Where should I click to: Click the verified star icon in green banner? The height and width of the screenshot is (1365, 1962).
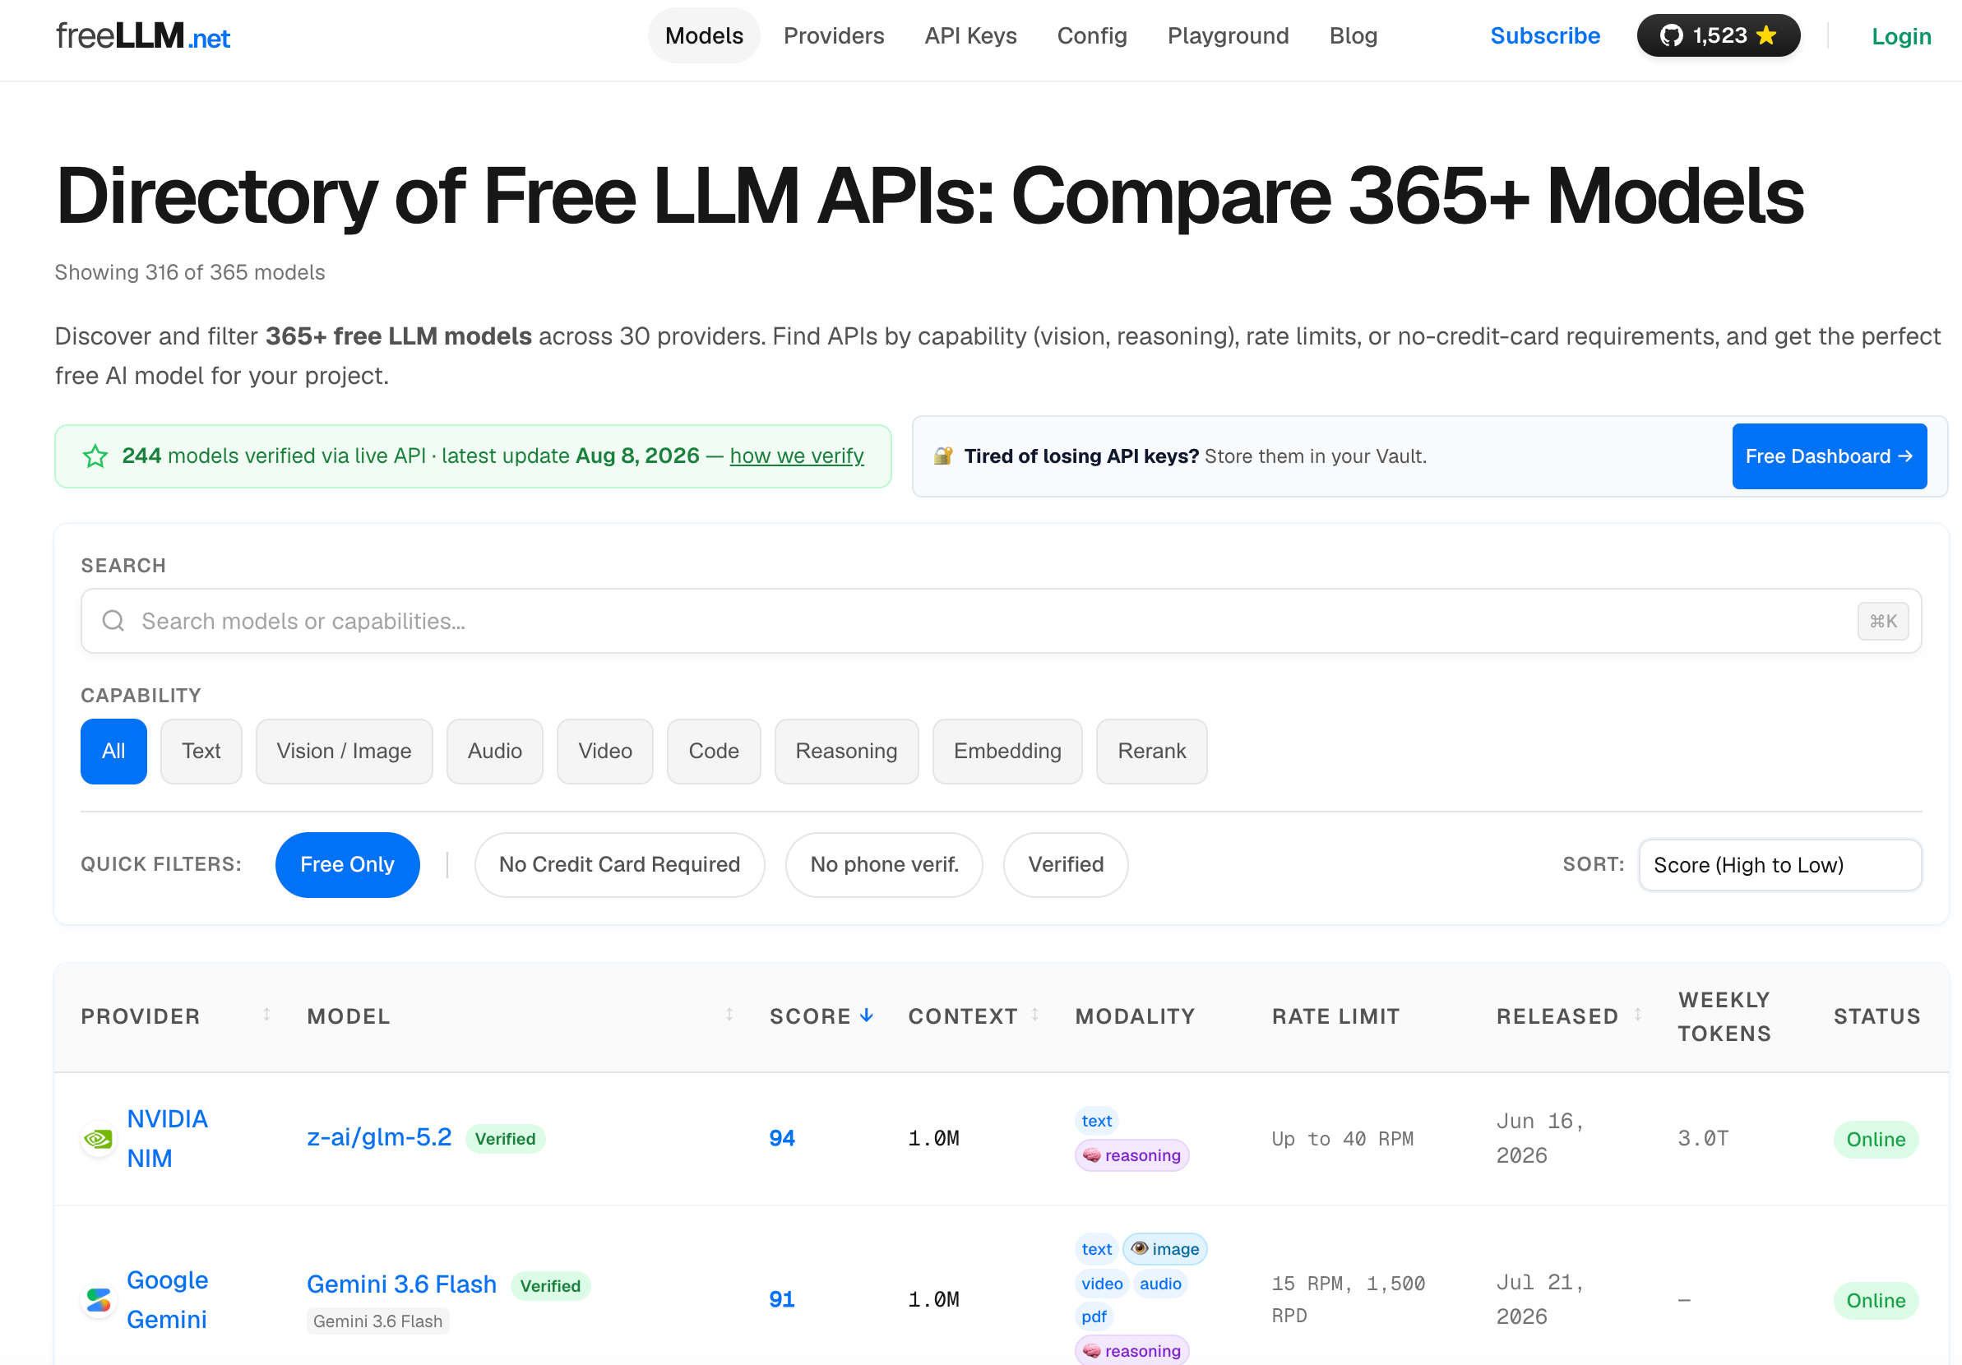click(x=95, y=456)
